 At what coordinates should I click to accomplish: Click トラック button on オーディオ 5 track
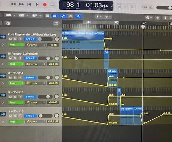click(30, 97)
